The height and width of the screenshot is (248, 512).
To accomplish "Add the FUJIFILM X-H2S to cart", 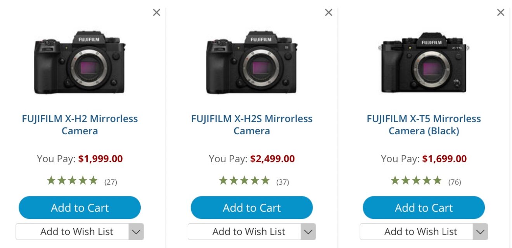I will [251, 208].
